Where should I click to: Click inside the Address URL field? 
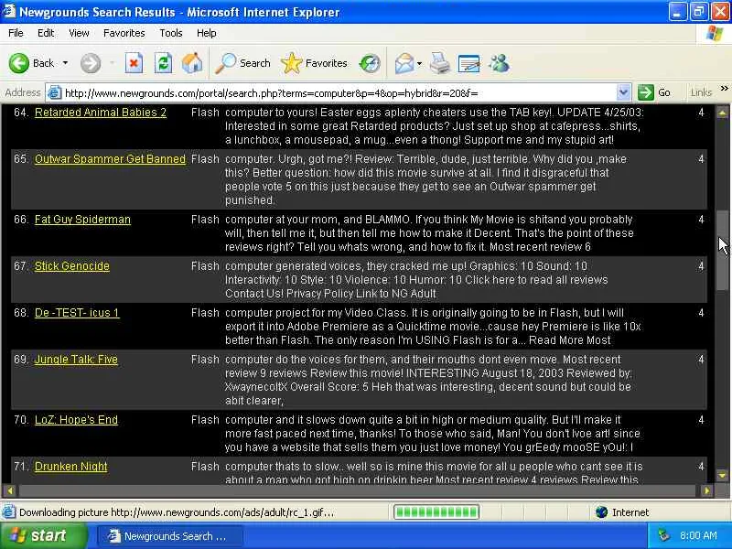pos(338,93)
